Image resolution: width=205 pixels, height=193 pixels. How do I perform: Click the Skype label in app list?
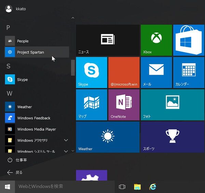pyautogui.click(x=22, y=79)
